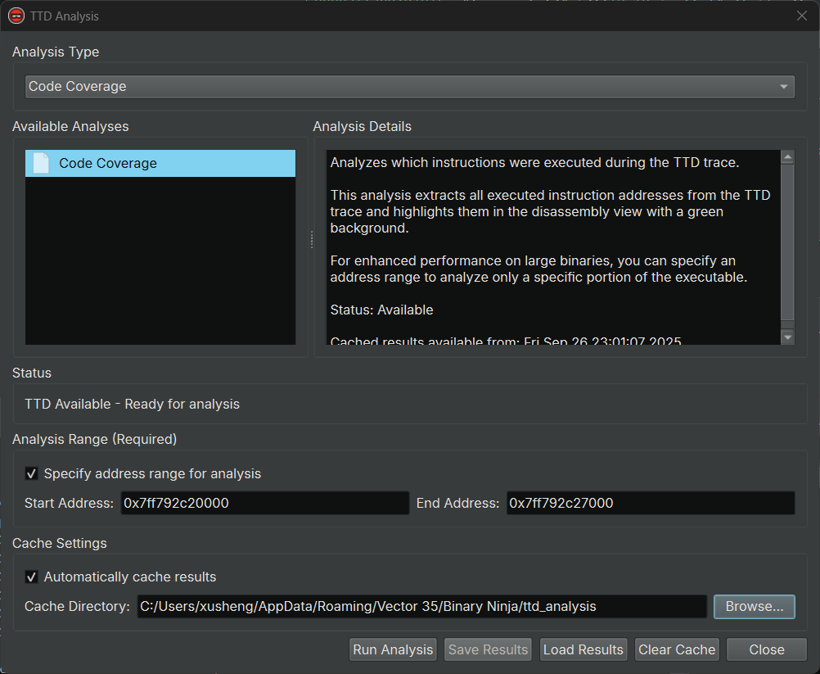Close the TTD Analysis window with X
820x674 pixels.
pyautogui.click(x=802, y=16)
